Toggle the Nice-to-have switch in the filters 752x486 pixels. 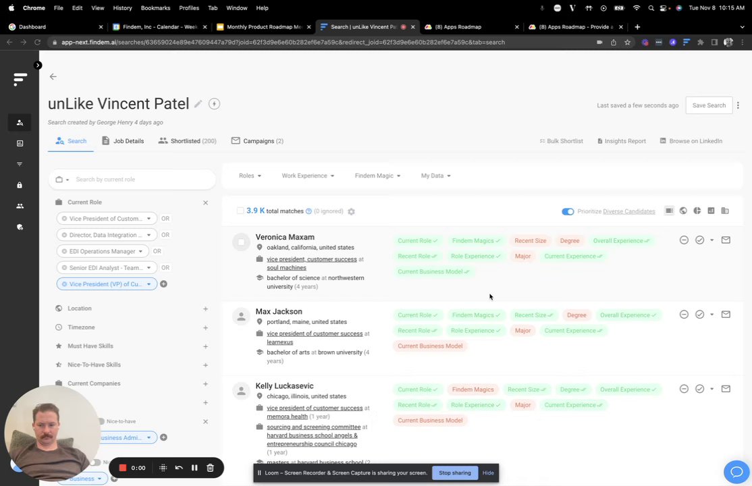click(101, 421)
